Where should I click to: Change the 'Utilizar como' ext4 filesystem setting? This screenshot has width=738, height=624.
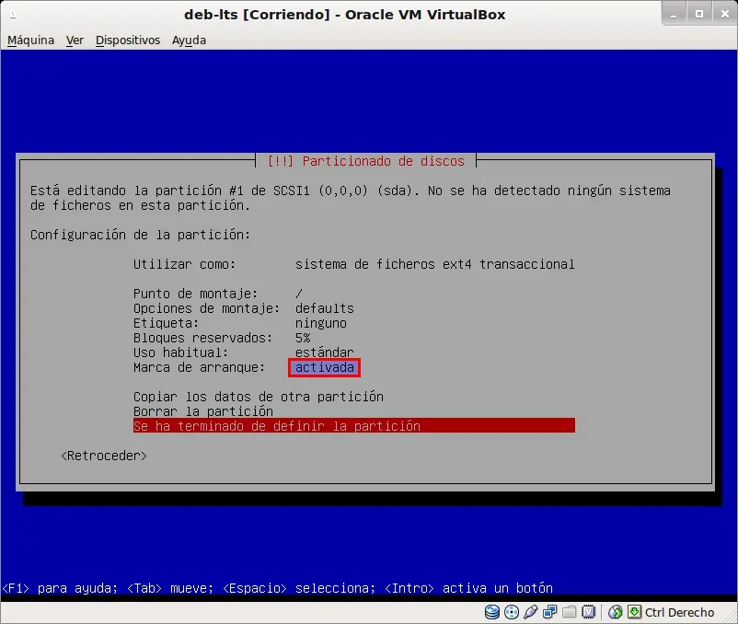[353, 264]
